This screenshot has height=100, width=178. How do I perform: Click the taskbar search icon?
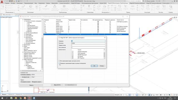[7, 98]
